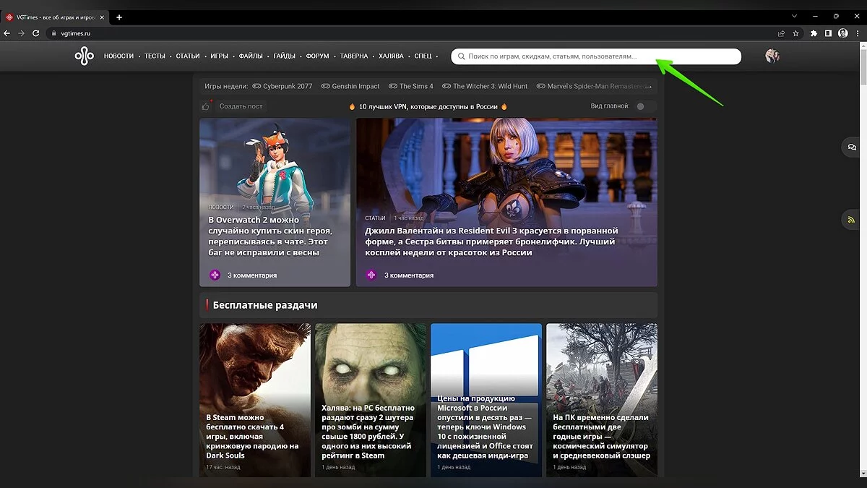Image resolution: width=867 pixels, height=488 pixels.
Task: Open the ГАЙДЫ menu item
Action: [x=284, y=56]
